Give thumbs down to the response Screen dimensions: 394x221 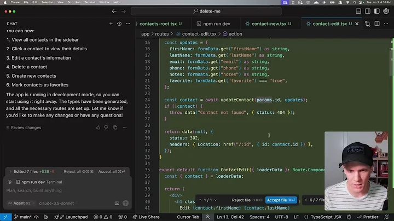[106, 127]
